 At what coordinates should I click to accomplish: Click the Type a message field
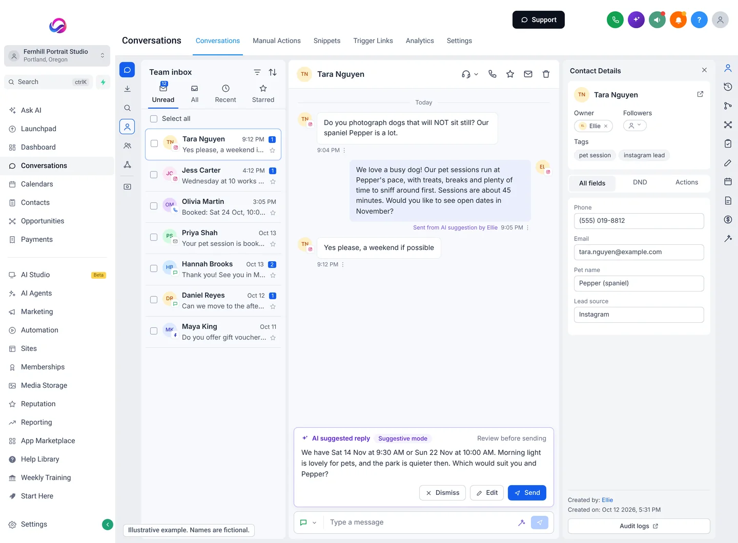click(x=420, y=523)
